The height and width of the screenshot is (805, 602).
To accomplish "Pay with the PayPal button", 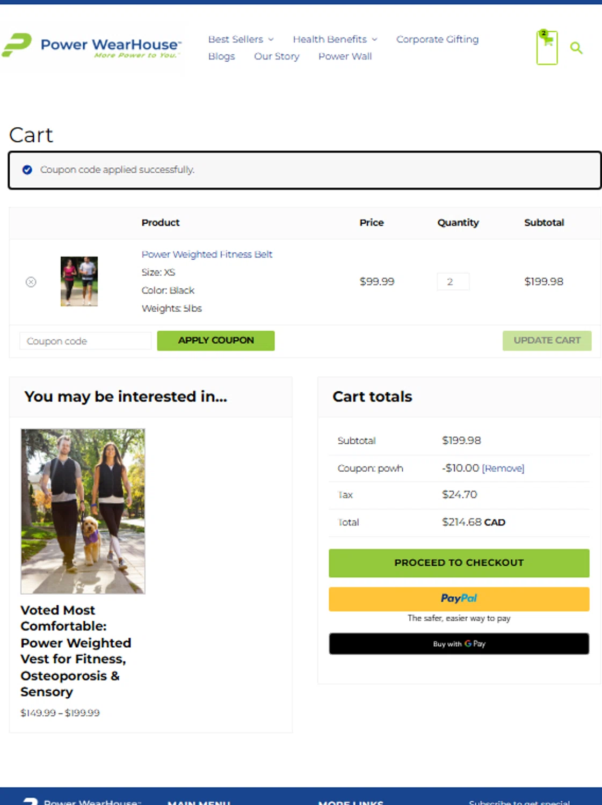I will [459, 599].
